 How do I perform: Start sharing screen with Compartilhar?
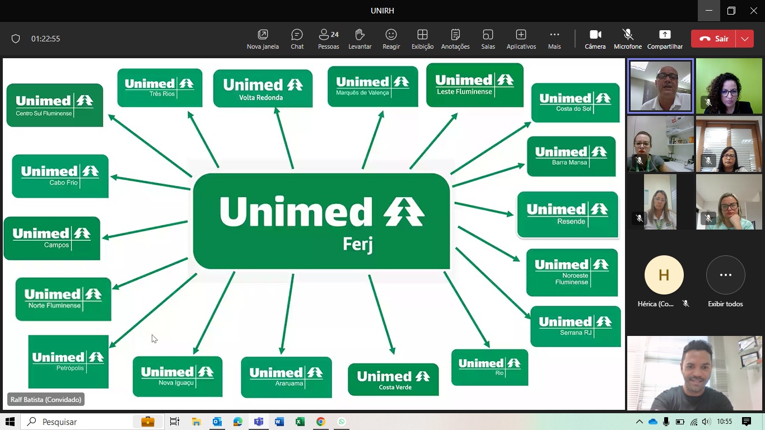[665, 39]
